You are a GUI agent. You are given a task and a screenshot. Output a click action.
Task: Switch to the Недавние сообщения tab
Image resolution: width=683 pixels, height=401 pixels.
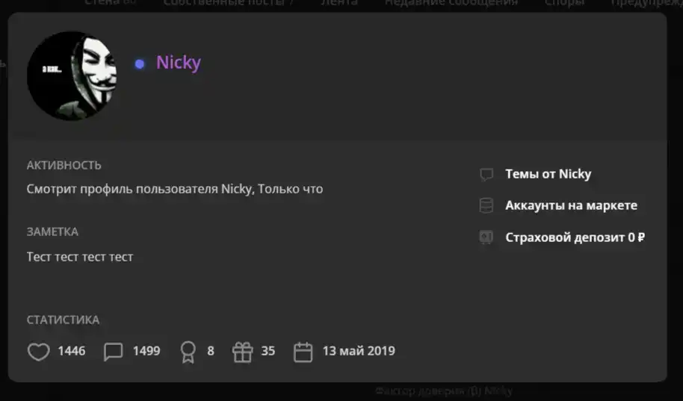(x=451, y=4)
